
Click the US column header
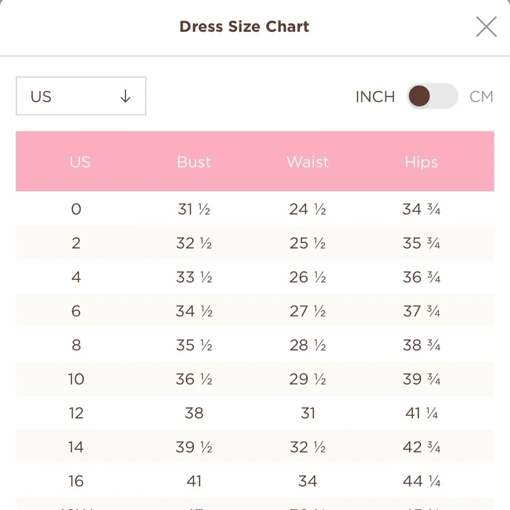click(80, 161)
